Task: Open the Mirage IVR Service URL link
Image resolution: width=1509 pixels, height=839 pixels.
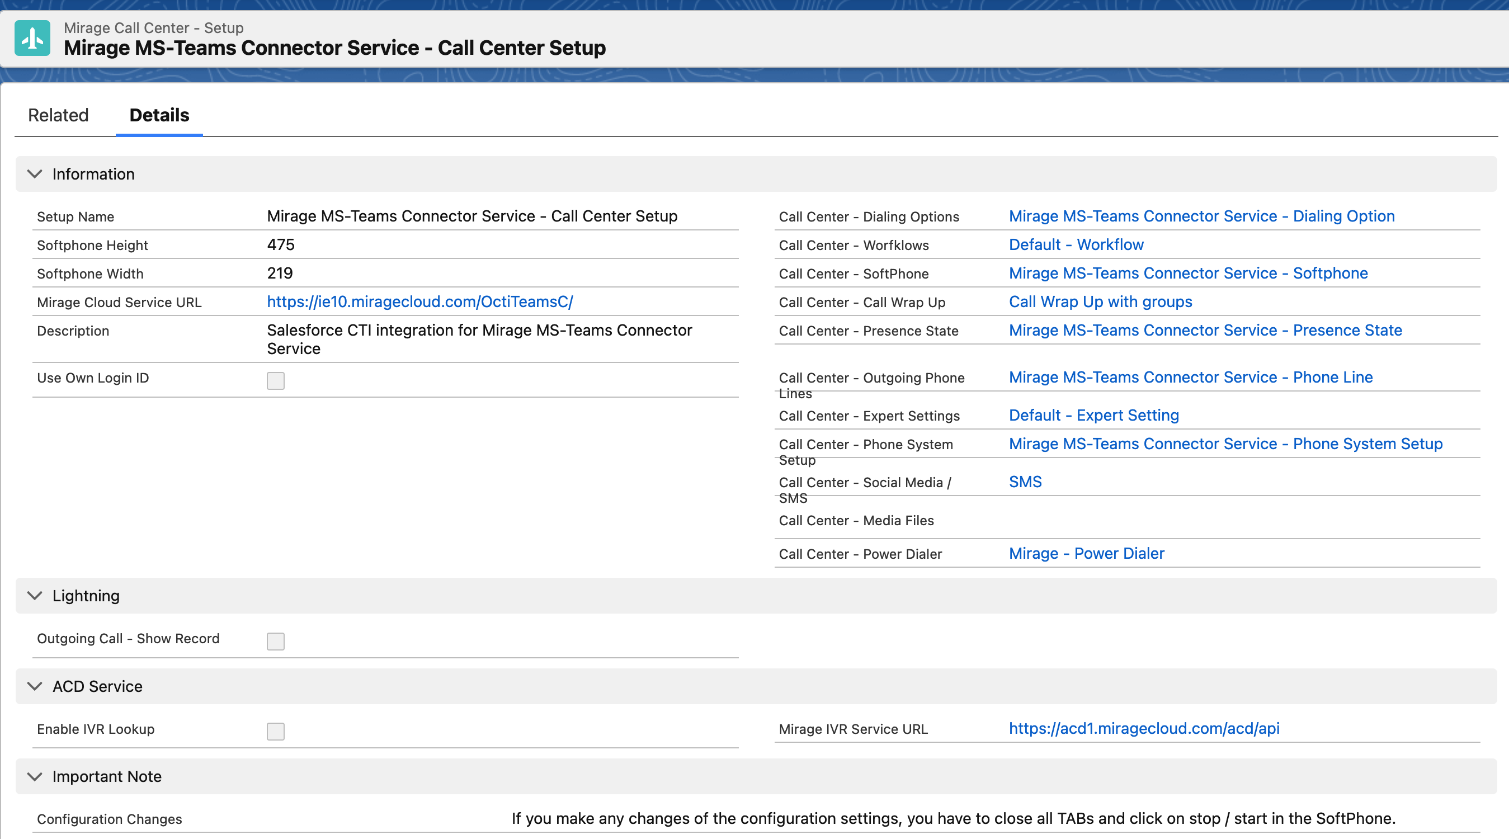Action: coord(1144,728)
